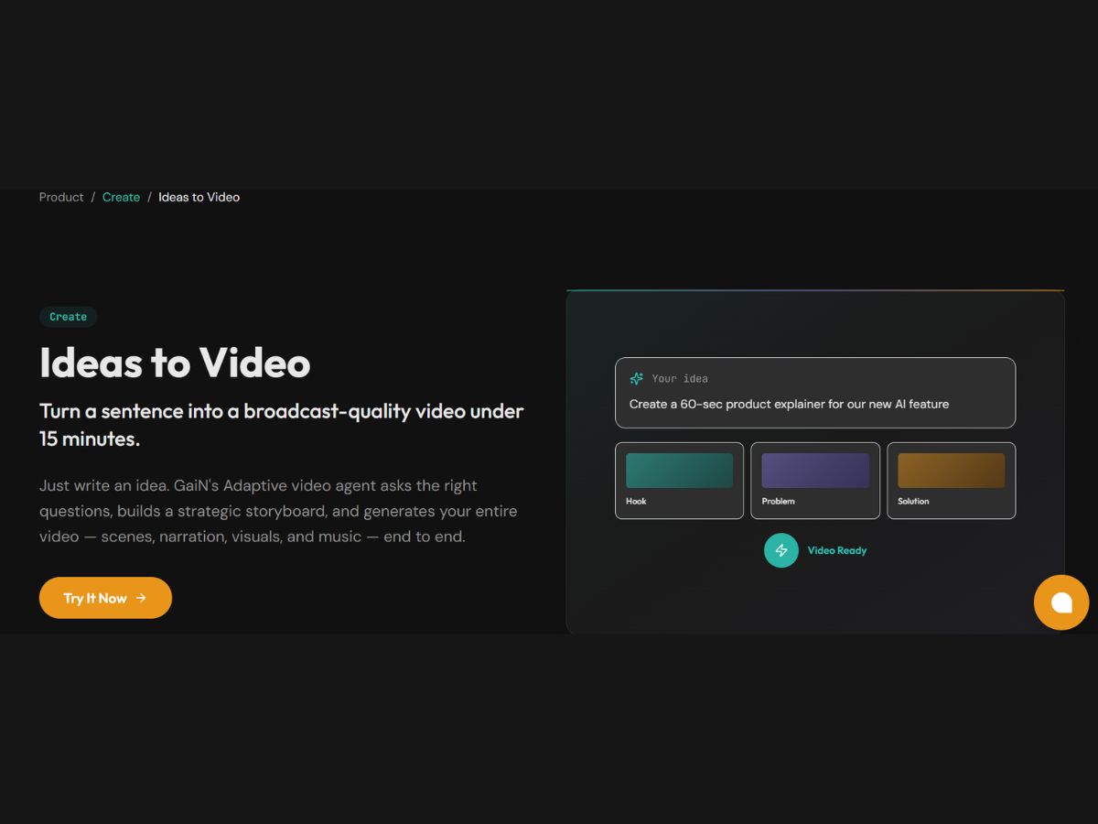Select the Solution storyboard card
The height and width of the screenshot is (824, 1098).
pyautogui.click(x=952, y=481)
